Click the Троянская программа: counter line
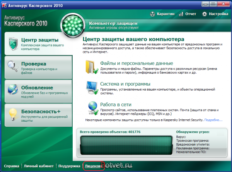Viewport: 232px width, 172px height. pyautogui.click(x=193, y=141)
